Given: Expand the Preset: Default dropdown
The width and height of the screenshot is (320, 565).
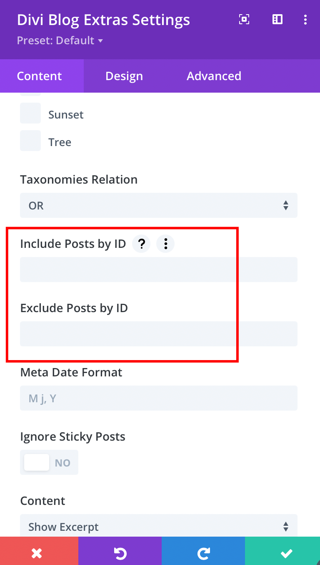Looking at the screenshot, I should (60, 40).
